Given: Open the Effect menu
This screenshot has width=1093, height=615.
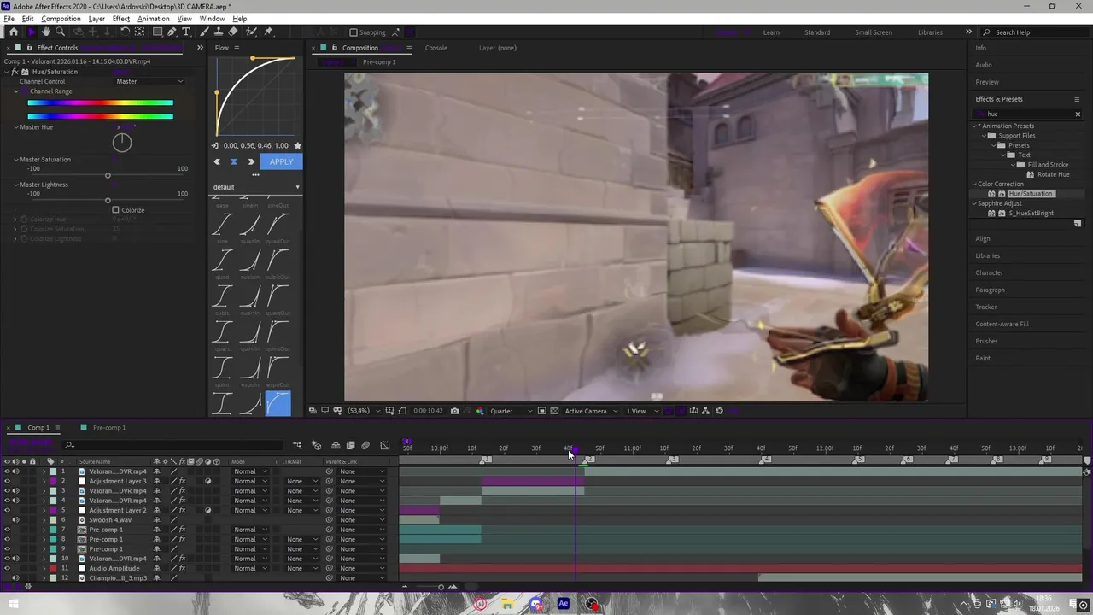Looking at the screenshot, I should (x=121, y=19).
